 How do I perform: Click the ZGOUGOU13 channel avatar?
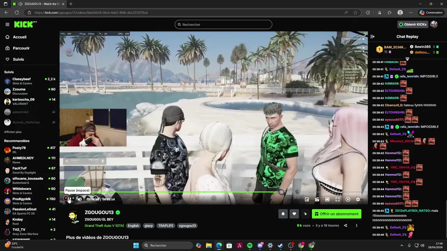pyautogui.click(x=73, y=218)
